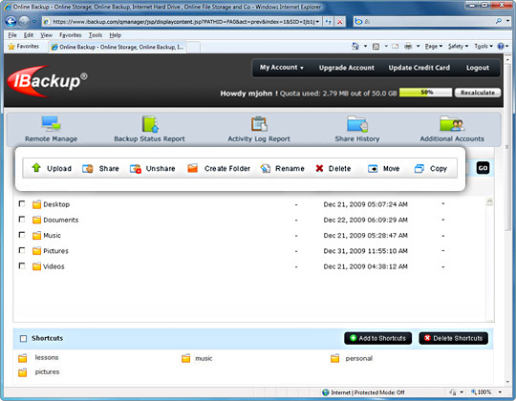
Task: Click the Share toolbar icon
Action: [88, 169]
